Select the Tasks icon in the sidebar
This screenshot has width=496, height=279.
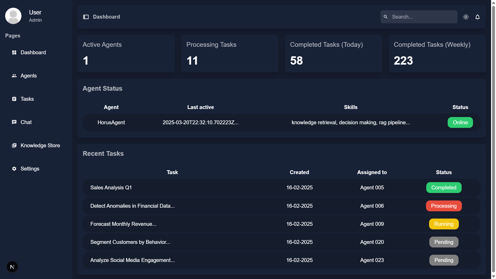[x=14, y=99]
